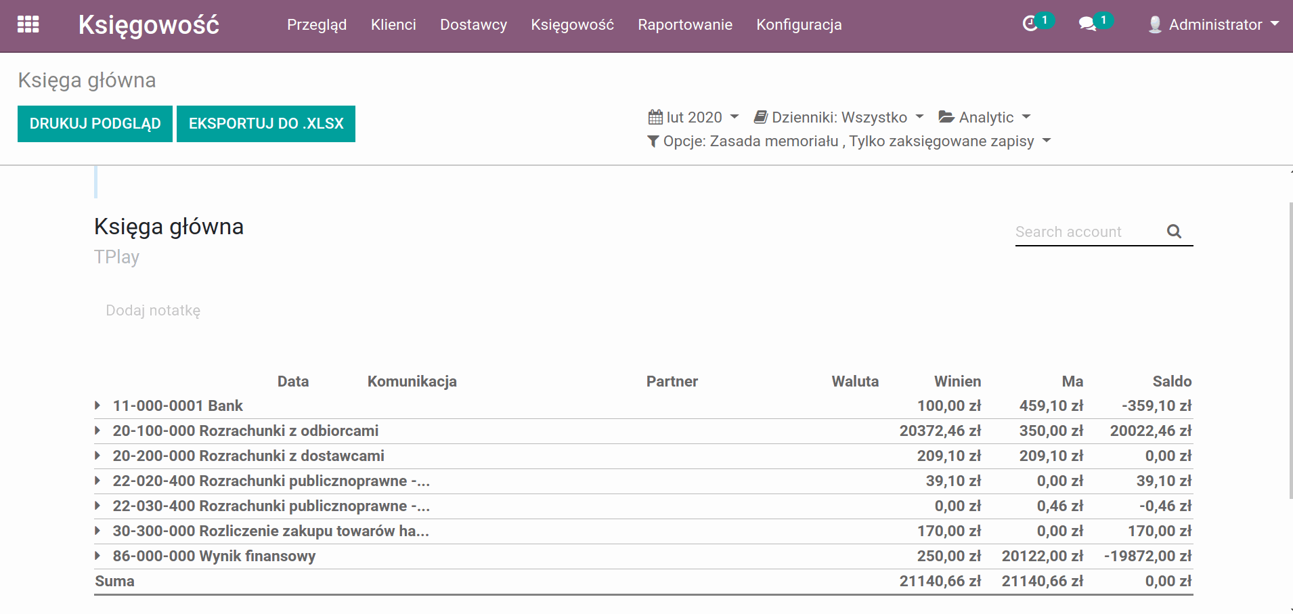Open the Analytic filter dropdown
The image size is (1293, 614).
click(x=985, y=117)
